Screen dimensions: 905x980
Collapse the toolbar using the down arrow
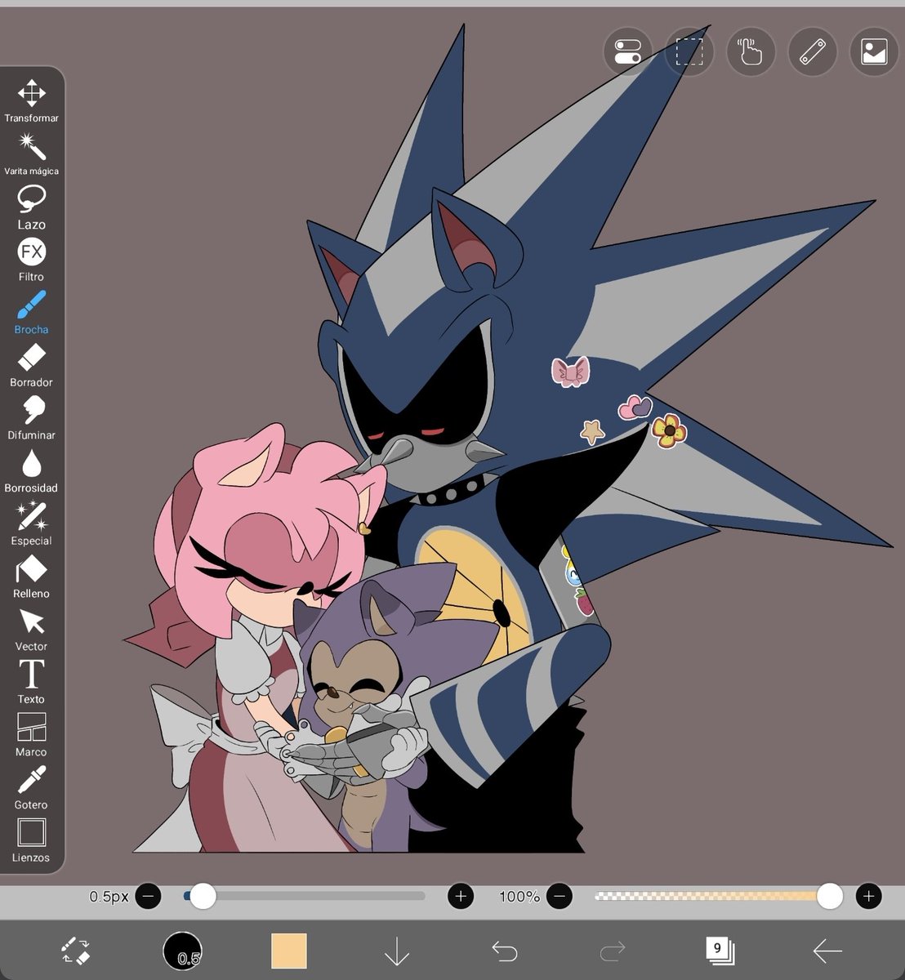pos(396,950)
